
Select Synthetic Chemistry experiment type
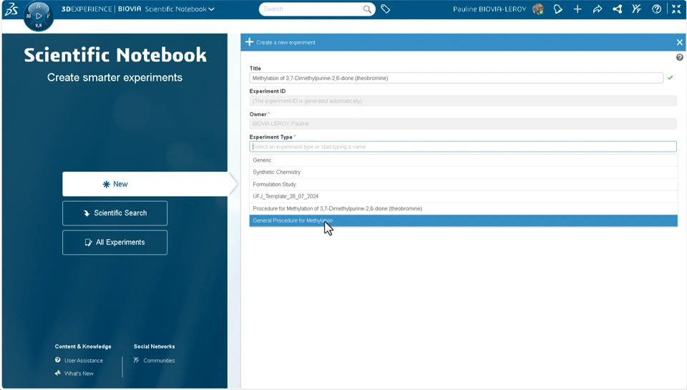pos(464,172)
